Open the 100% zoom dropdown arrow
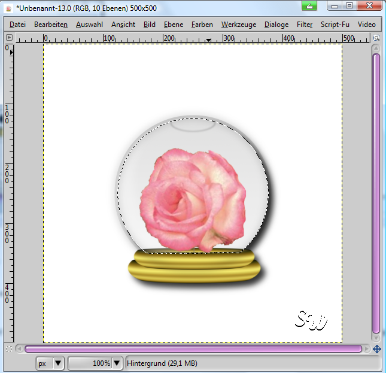The image size is (386, 373). point(117,363)
